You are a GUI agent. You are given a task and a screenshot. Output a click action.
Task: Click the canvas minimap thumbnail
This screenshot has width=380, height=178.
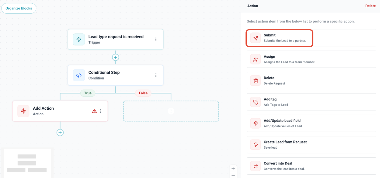click(x=27, y=163)
